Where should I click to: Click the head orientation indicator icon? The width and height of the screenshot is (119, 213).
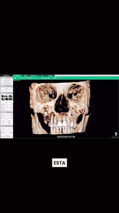(x=116, y=134)
